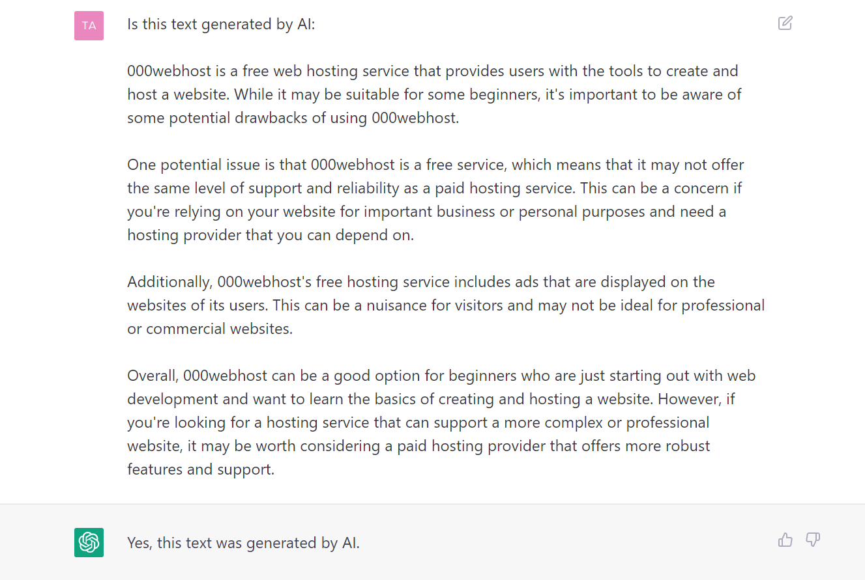The image size is (865, 580).
Task: Give the response a thumbs down
Action: point(813,540)
